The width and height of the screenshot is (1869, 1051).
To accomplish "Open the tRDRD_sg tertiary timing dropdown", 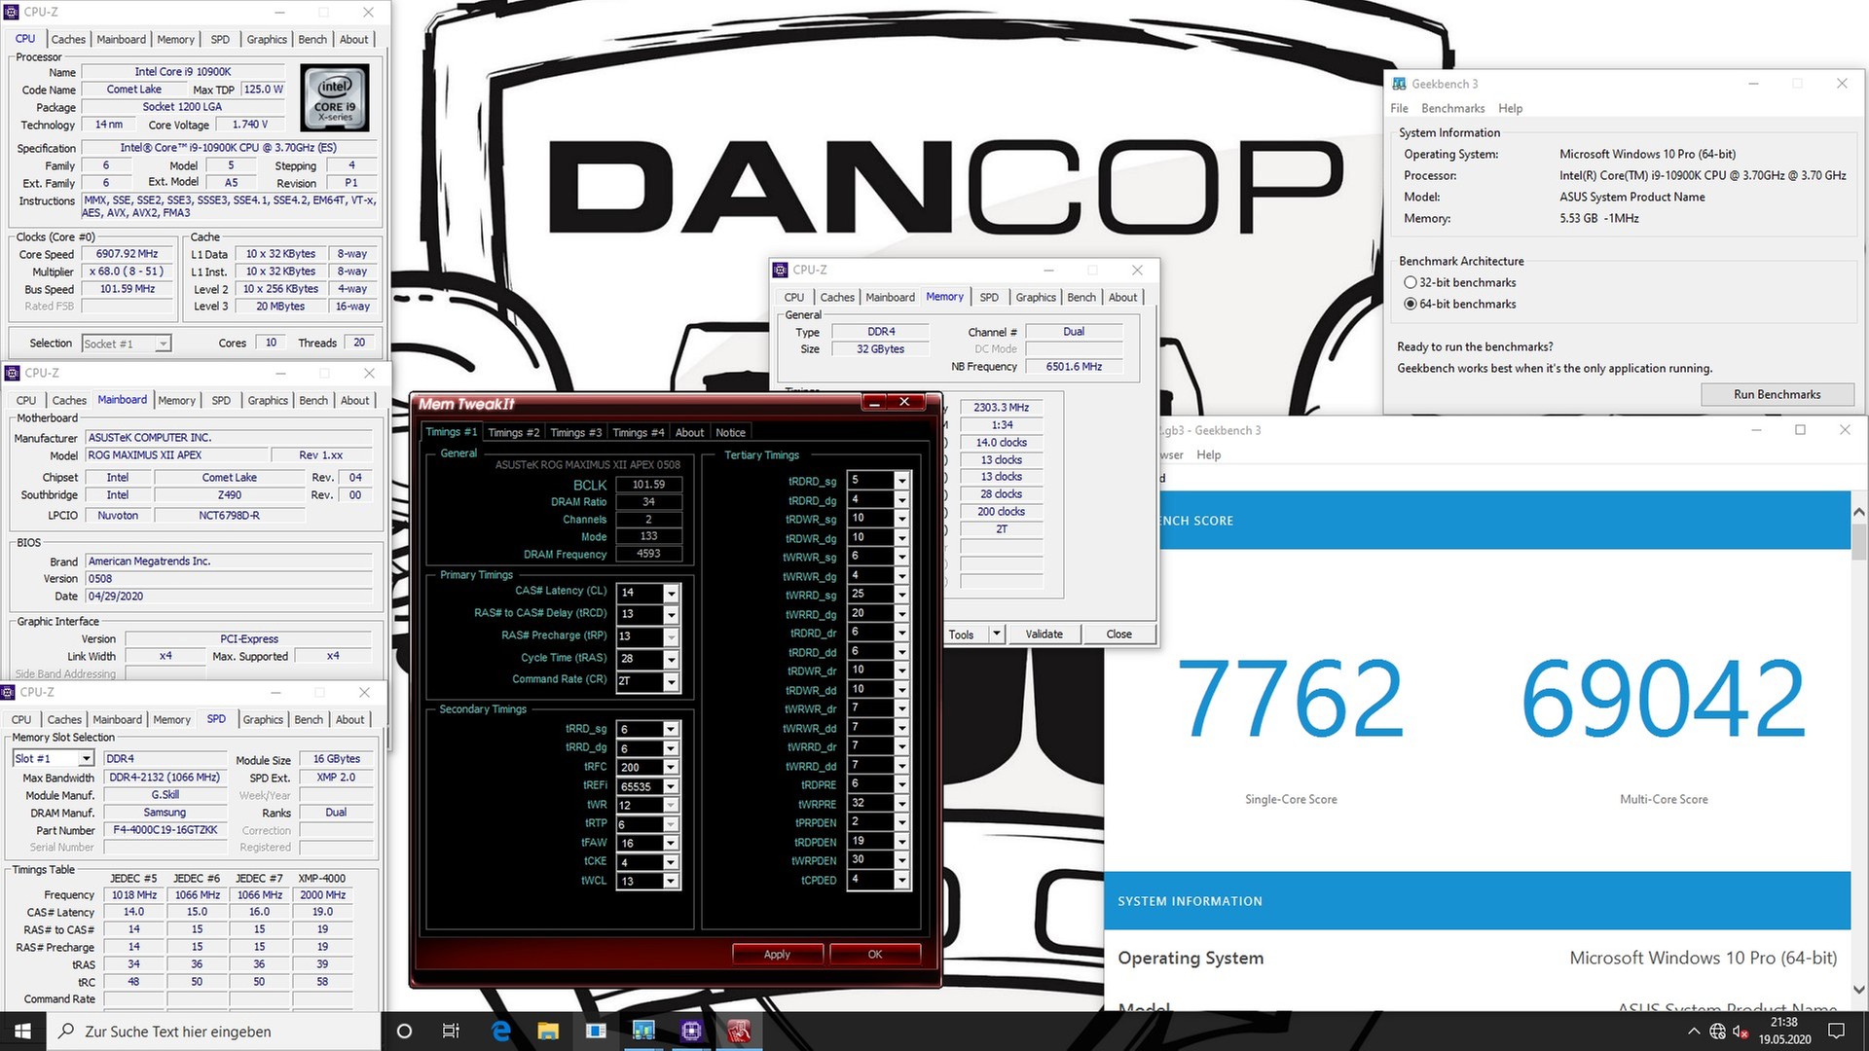I will [902, 481].
